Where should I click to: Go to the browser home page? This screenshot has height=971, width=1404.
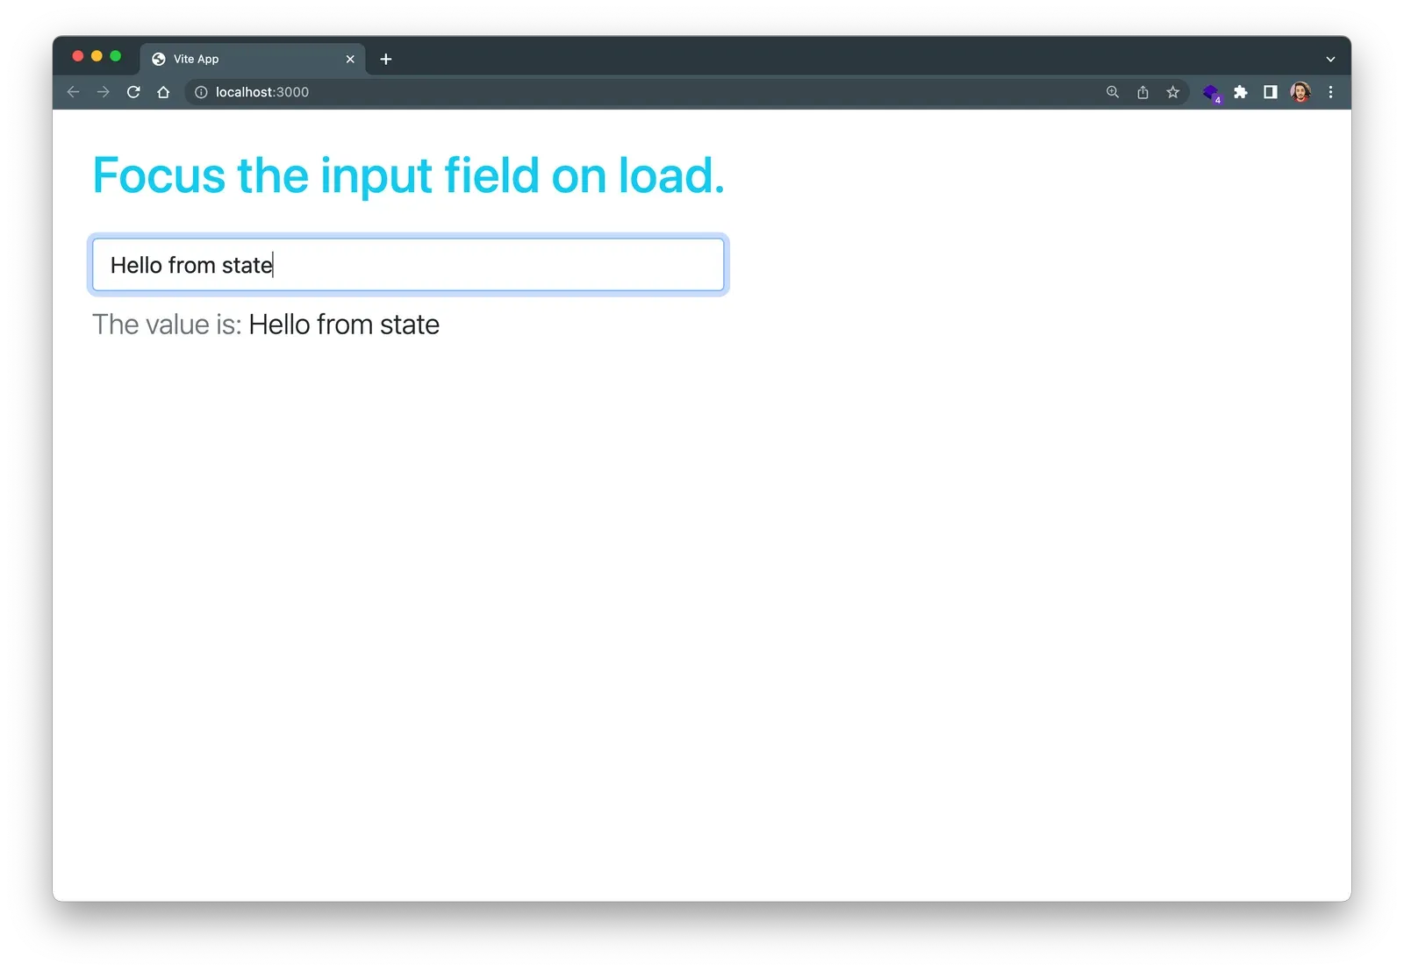coord(163,92)
